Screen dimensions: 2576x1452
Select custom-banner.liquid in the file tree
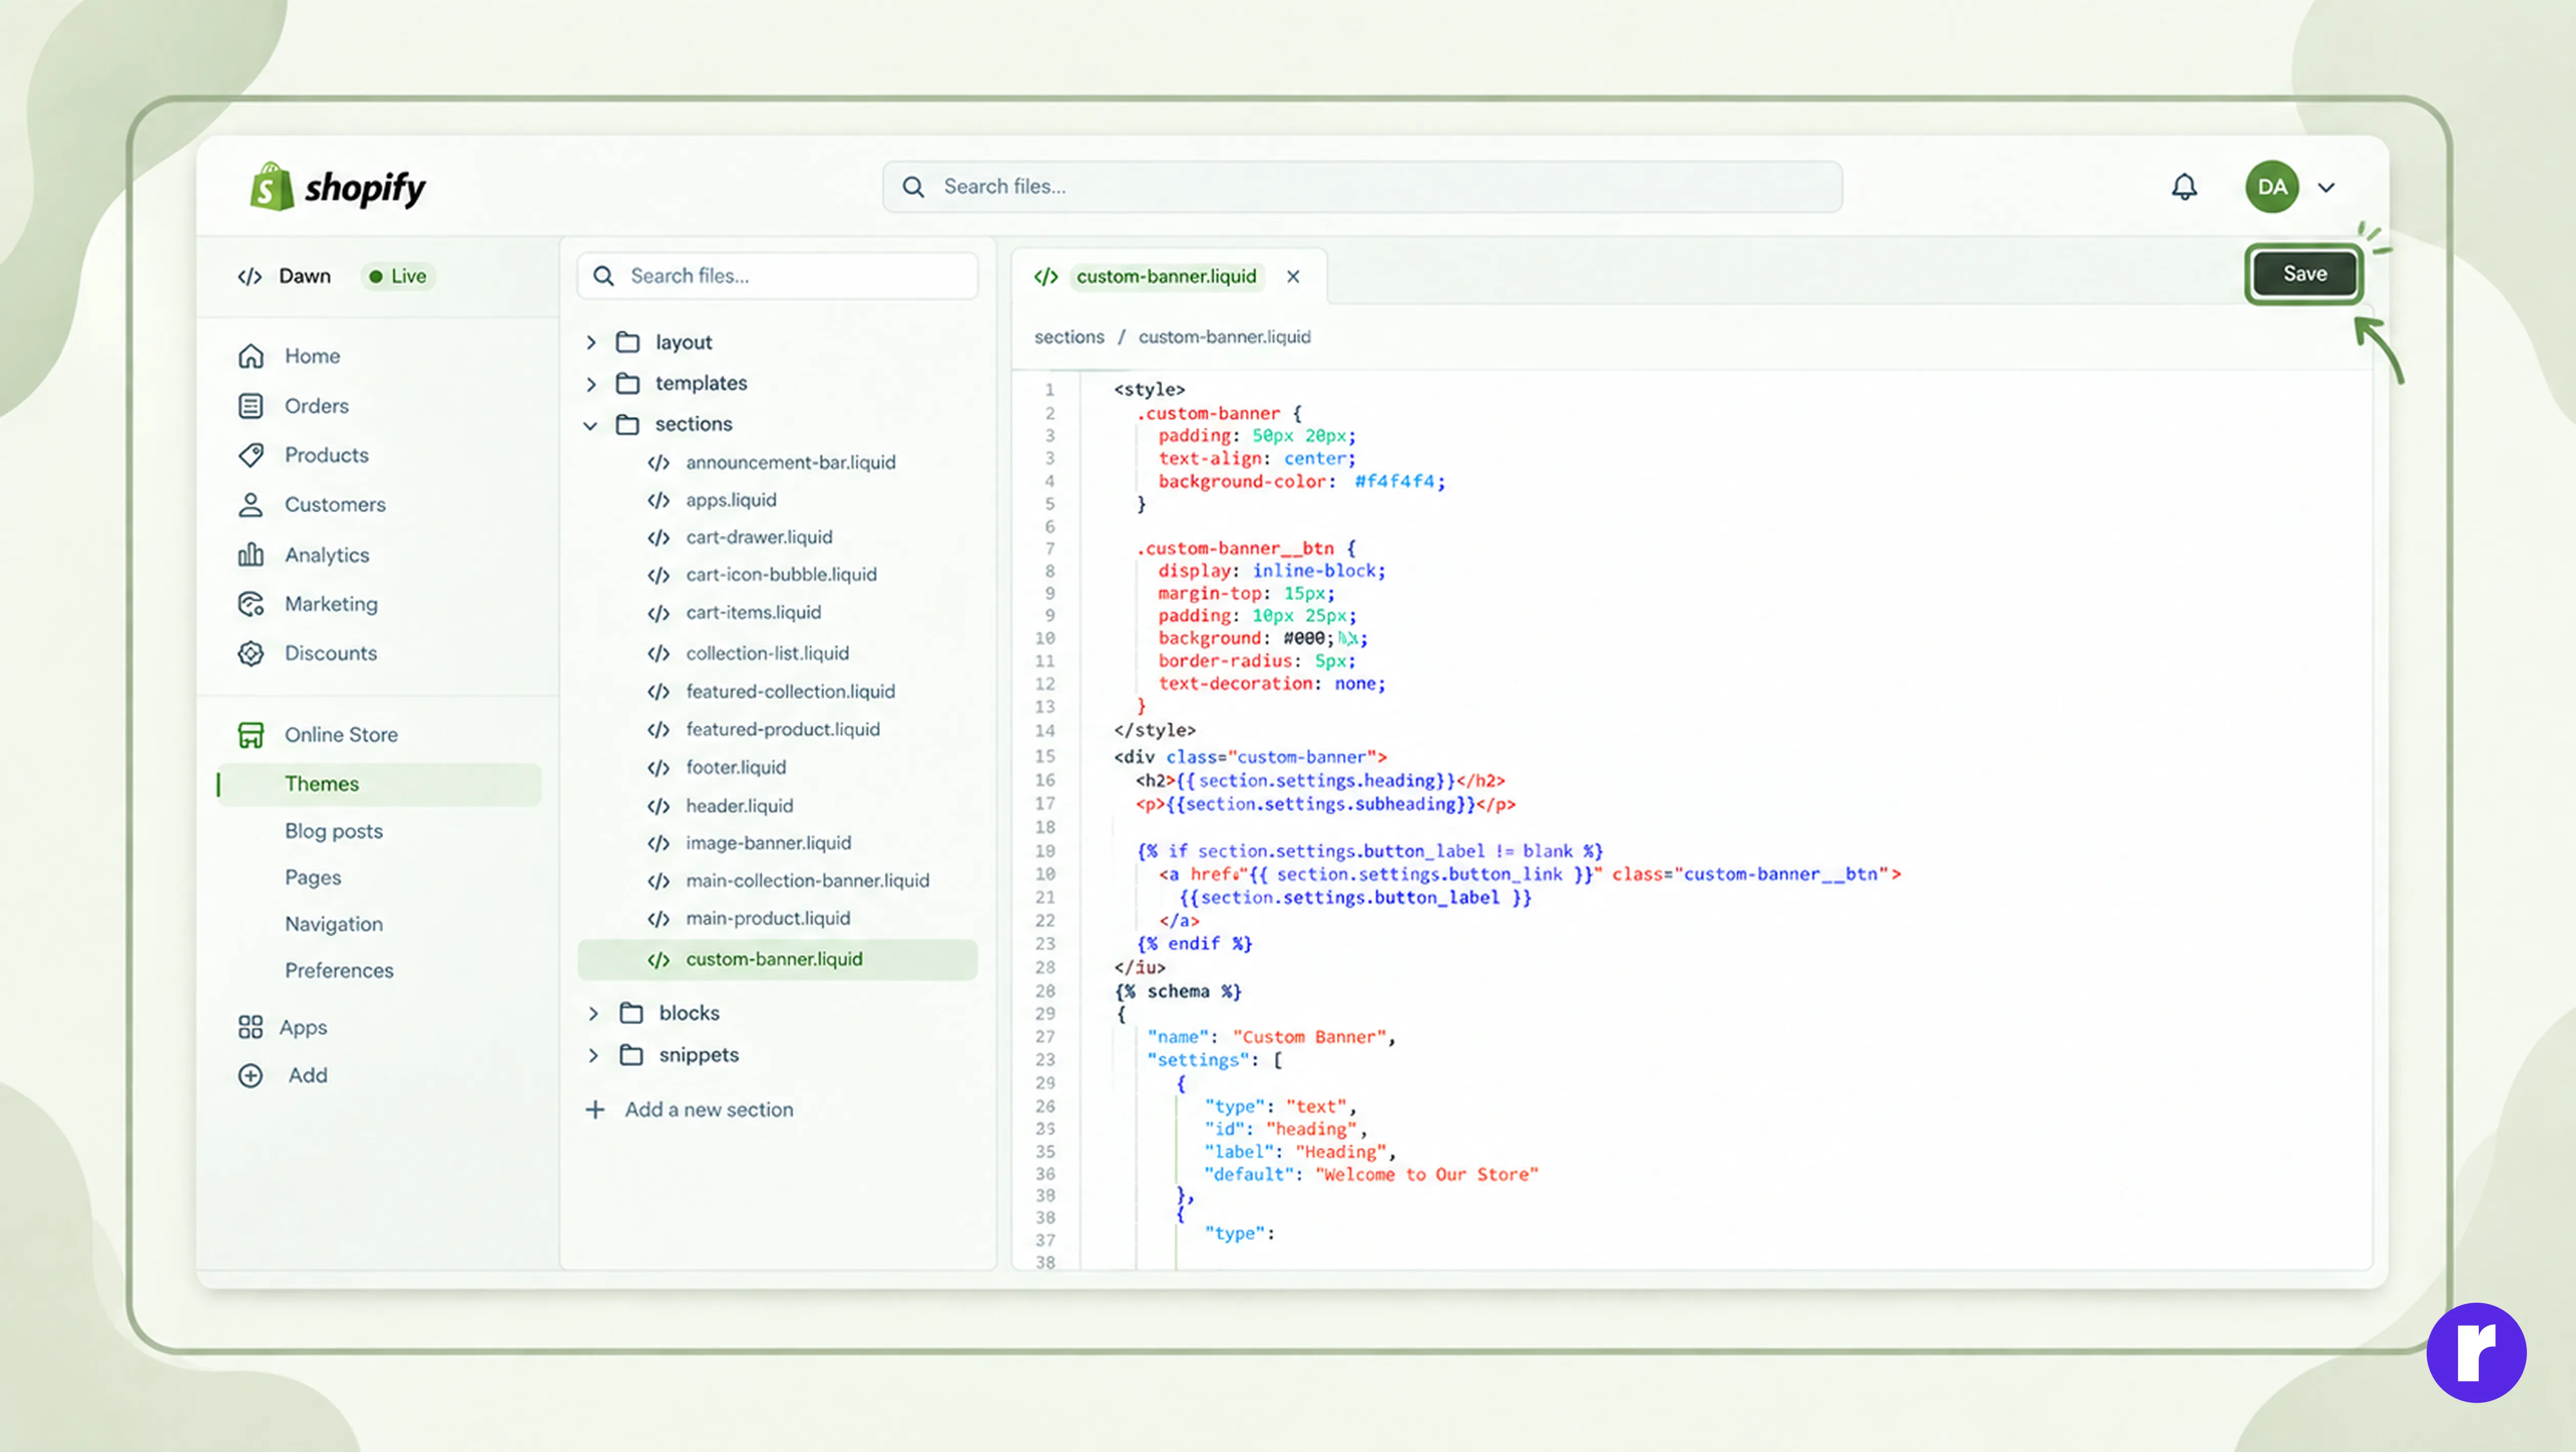(x=777, y=959)
